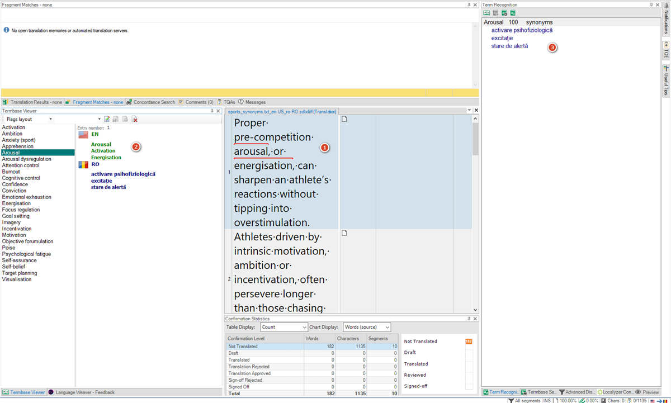Switch to Concordance Search tab
The image size is (671, 403).
coord(150,102)
